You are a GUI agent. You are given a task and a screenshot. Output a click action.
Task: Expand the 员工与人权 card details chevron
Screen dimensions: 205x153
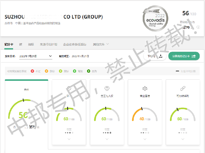point(107,139)
